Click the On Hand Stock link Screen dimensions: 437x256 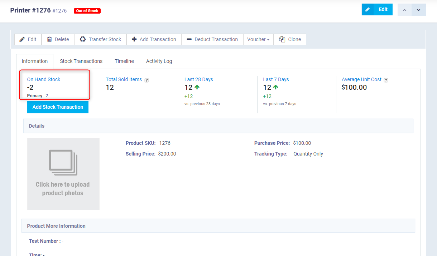coord(44,79)
